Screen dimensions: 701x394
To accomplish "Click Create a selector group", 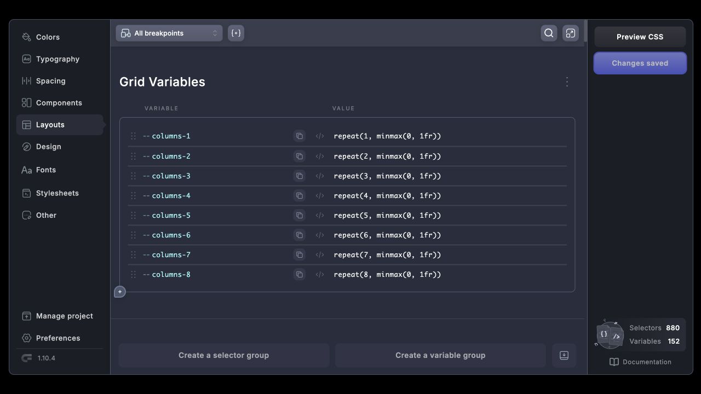I will tap(223, 356).
